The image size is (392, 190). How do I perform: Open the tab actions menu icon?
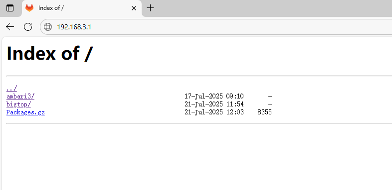[x=10, y=8]
